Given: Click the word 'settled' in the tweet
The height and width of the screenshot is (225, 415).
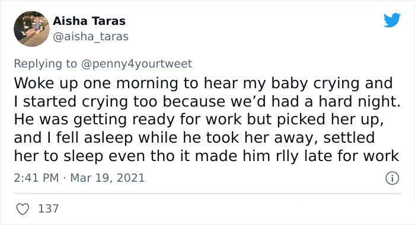Looking at the screenshot, I should click(349, 138).
